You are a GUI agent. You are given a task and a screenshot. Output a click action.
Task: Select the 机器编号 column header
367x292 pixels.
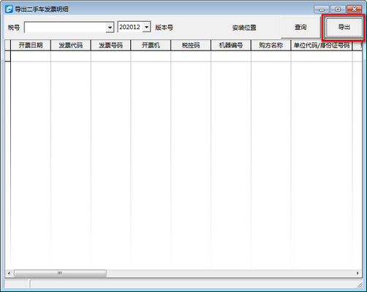point(231,45)
